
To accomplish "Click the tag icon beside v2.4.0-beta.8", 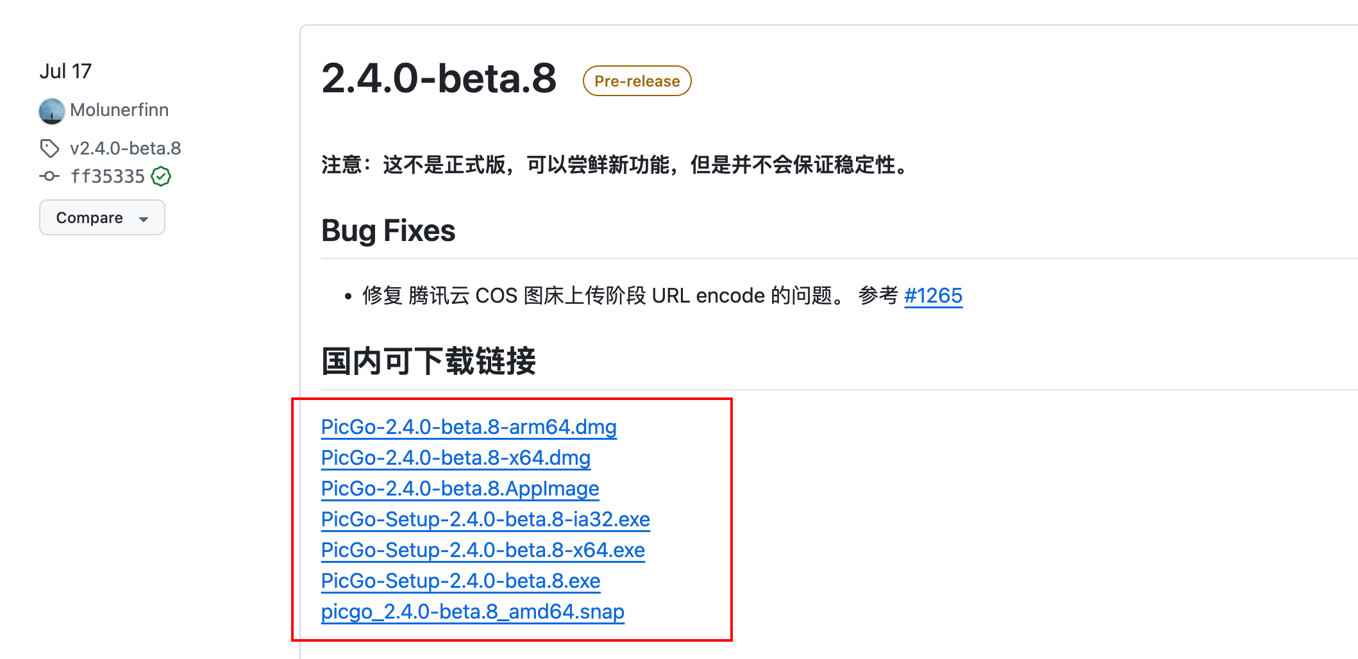I will [49, 148].
